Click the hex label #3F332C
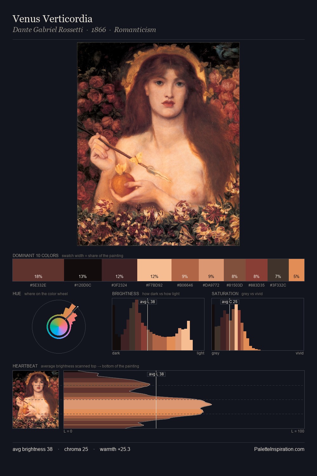This screenshot has height=476, width=317. coord(278,285)
